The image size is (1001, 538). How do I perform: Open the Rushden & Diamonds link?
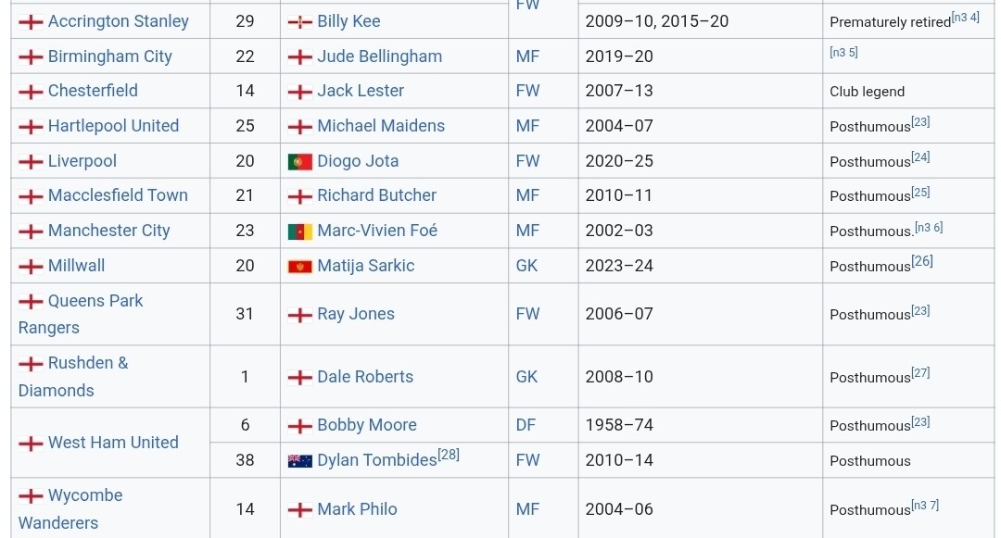pyautogui.click(x=88, y=363)
